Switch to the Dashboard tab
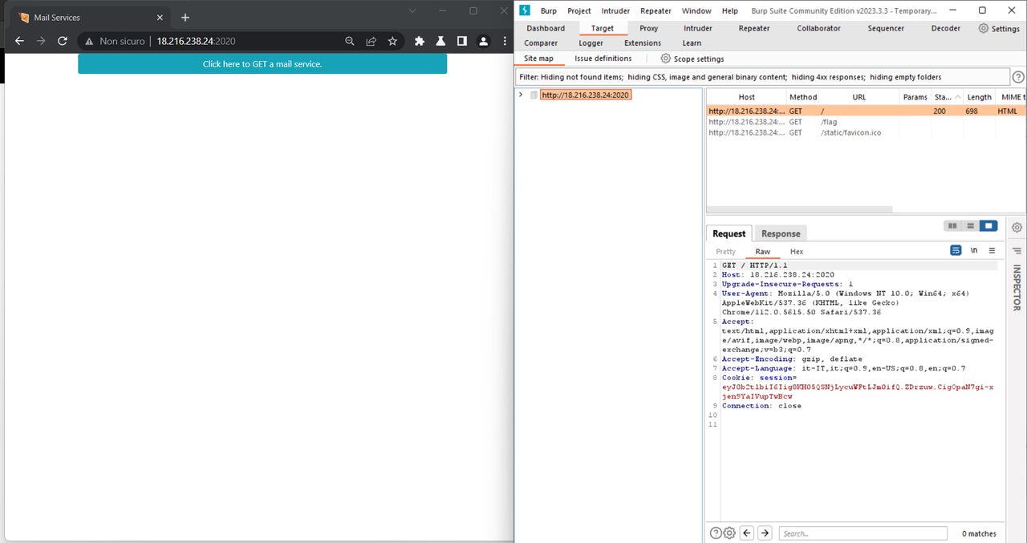The height and width of the screenshot is (543, 1027). (x=546, y=28)
